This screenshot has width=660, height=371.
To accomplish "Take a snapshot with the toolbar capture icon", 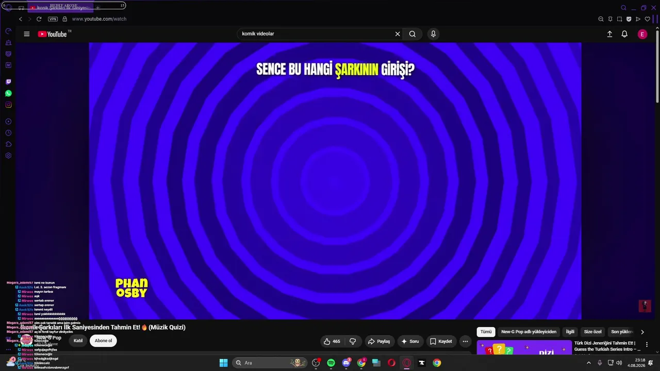I will coord(619,19).
